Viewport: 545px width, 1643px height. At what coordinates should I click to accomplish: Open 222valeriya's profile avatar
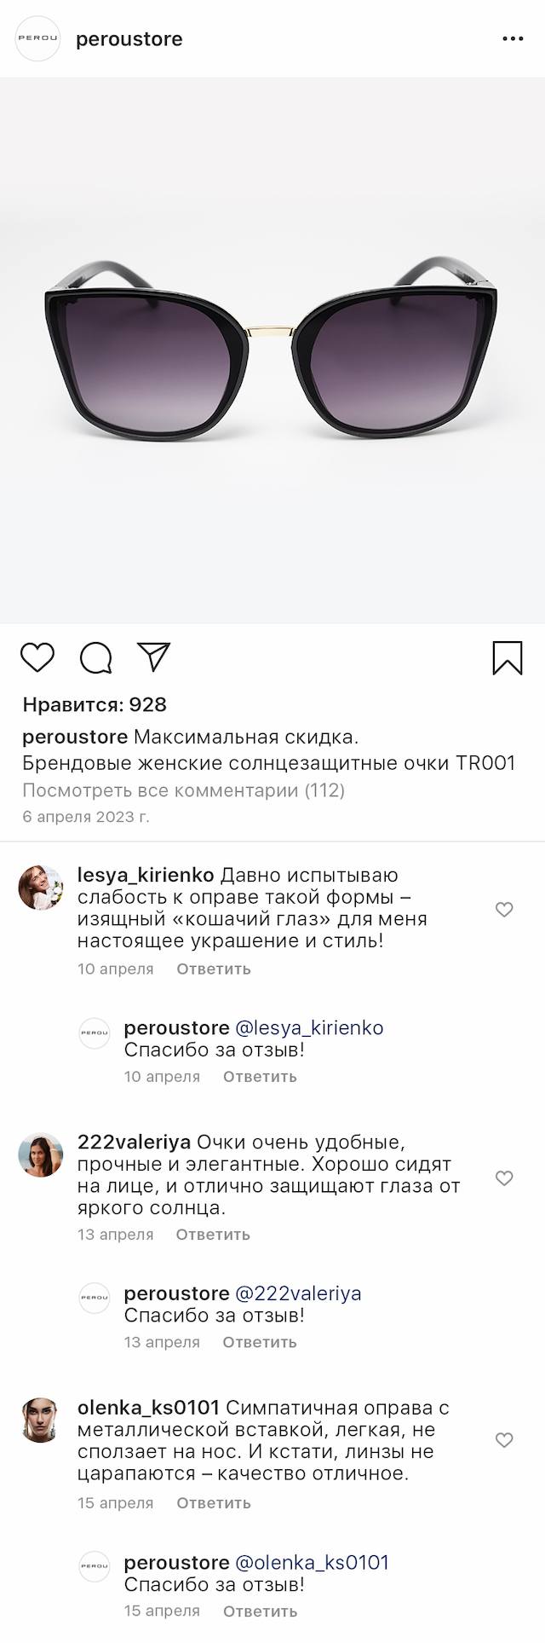click(41, 1155)
